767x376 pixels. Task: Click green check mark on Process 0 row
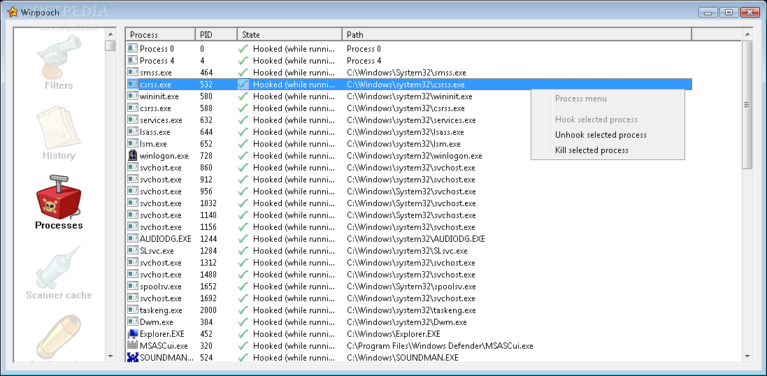(x=243, y=49)
